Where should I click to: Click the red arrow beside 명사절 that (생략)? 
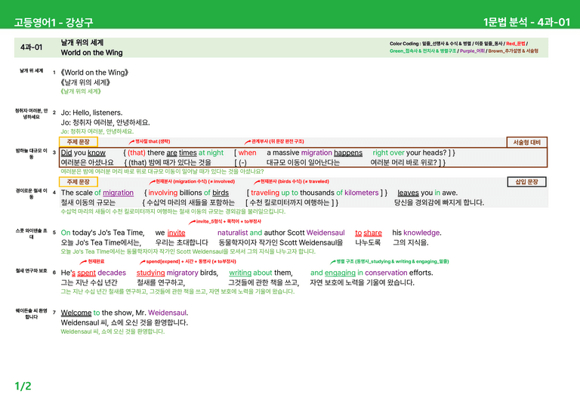pyautogui.click(x=131, y=142)
